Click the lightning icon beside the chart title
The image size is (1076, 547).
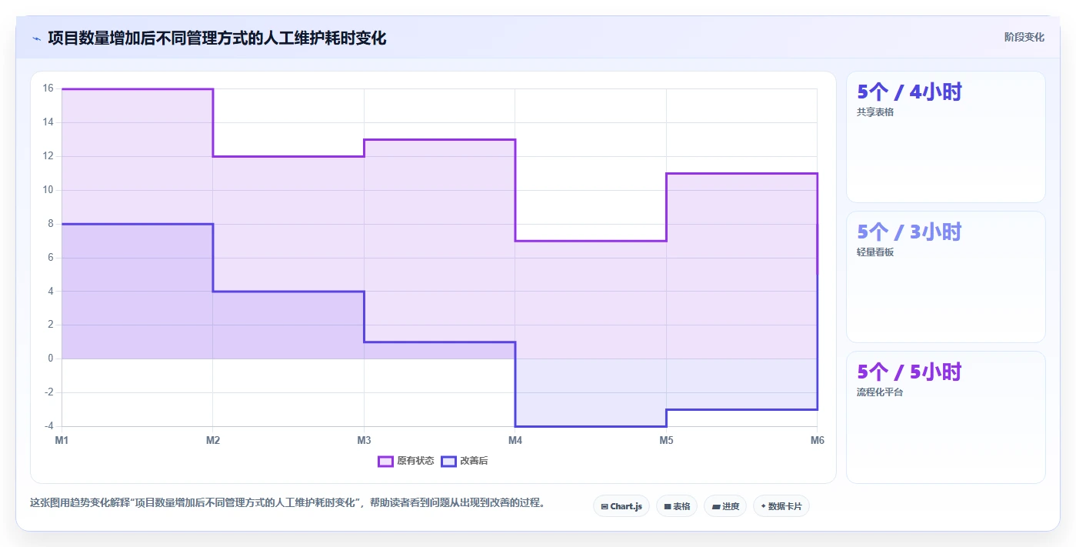36,38
